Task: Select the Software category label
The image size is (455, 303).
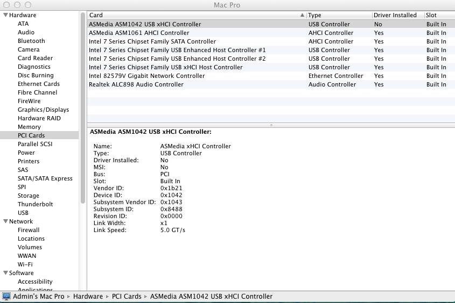Action: (21, 273)
